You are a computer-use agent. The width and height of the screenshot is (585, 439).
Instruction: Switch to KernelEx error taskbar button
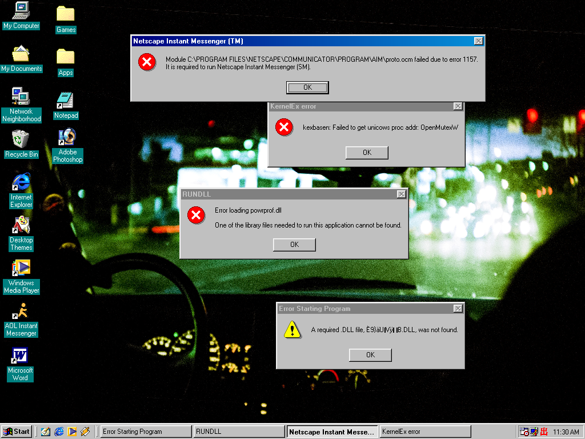click(425, 432)
